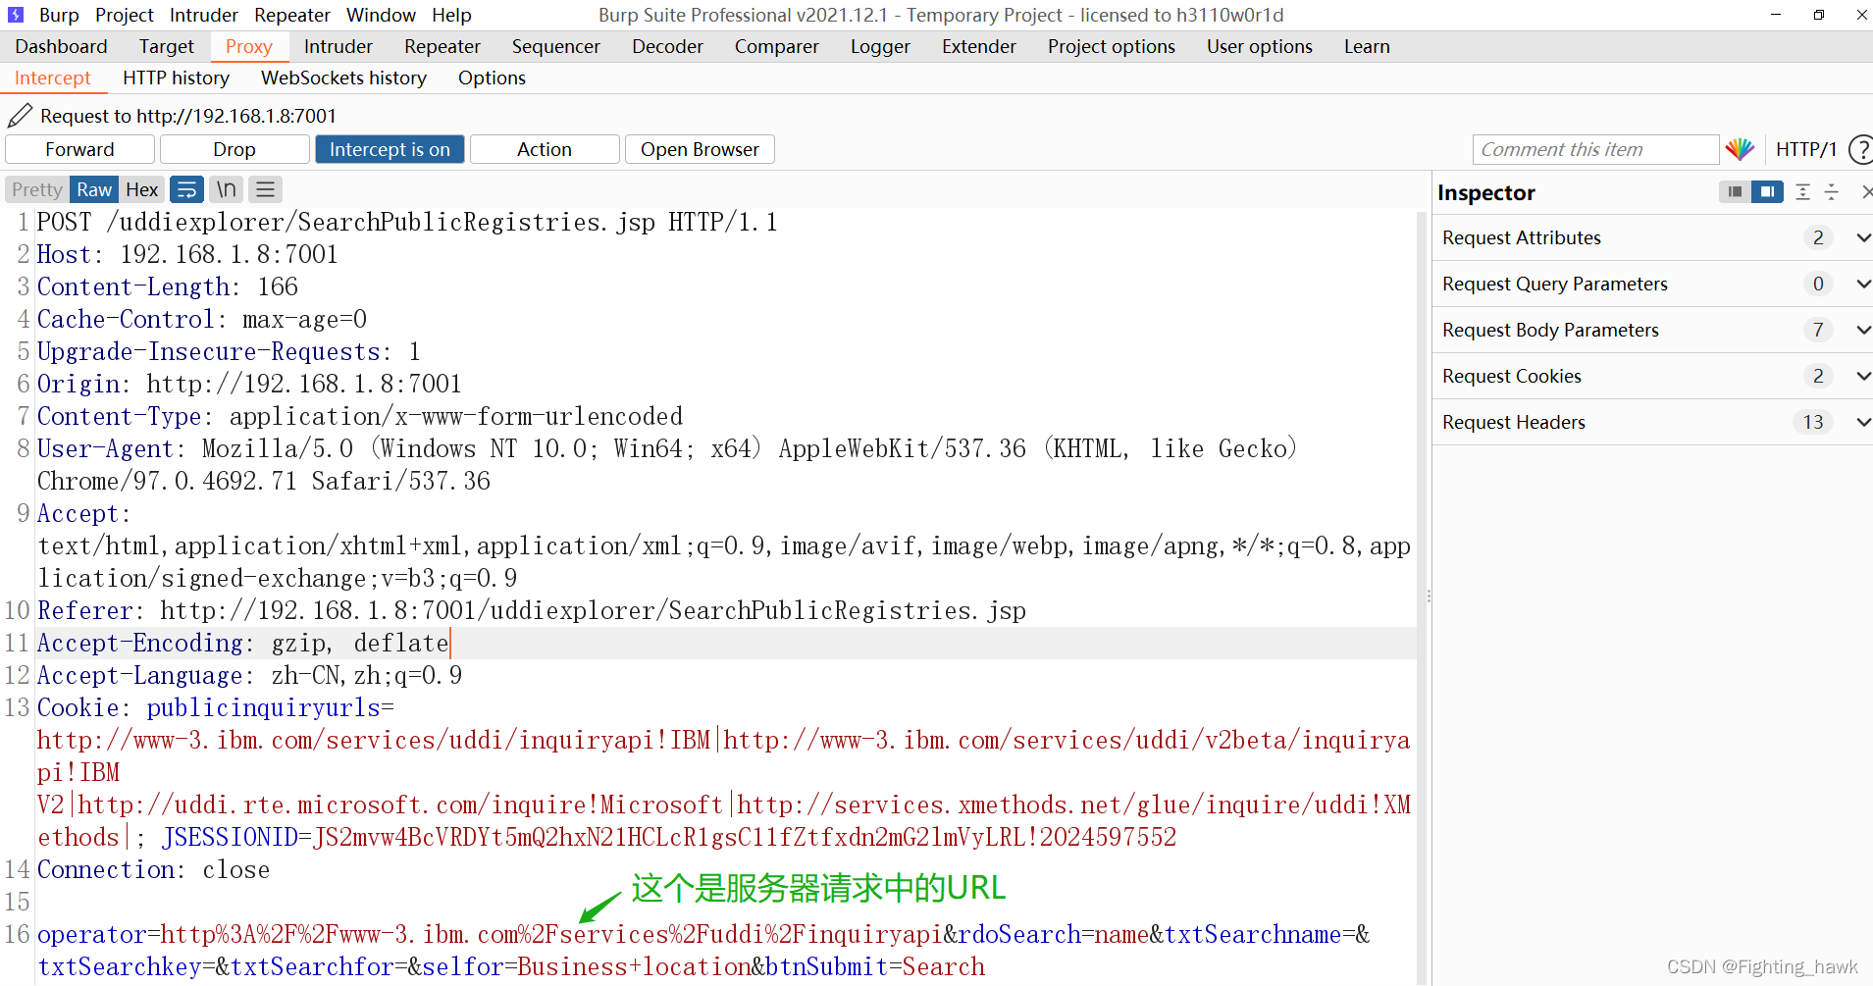Switch to the Intruder tool tab
Image resolution: width=1873 pixels, height=986 pixels.
[x=338, y=46]
